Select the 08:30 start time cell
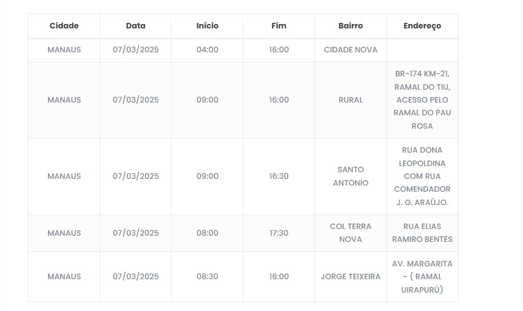This screenshot has height=311, width=523. [207, 276]
